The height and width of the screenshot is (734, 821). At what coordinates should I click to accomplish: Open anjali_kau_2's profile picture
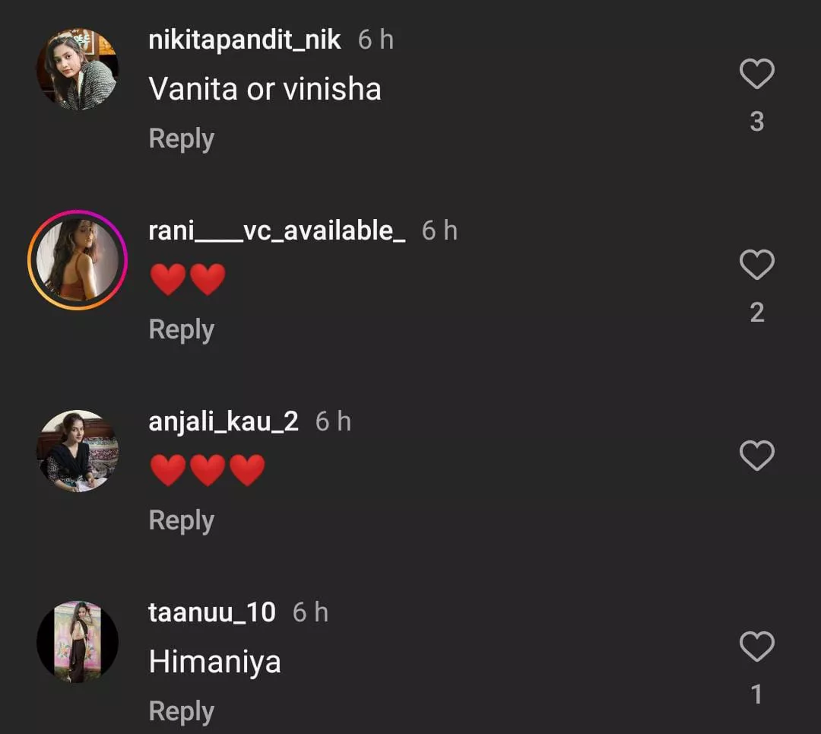click(x=77, y=451)
